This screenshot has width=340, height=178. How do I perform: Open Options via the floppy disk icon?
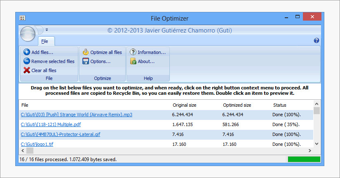pos(86,61)
